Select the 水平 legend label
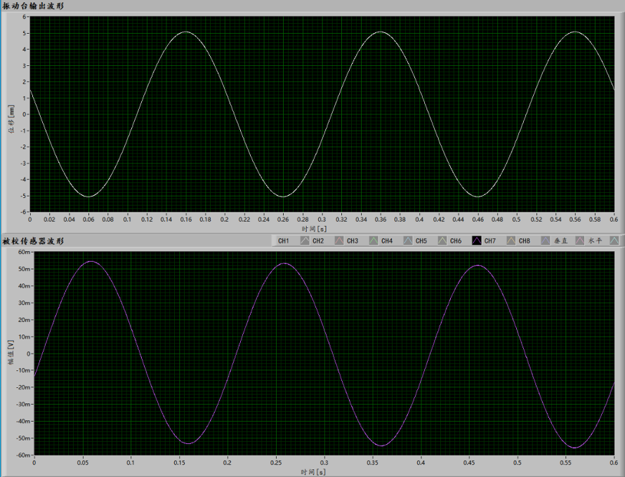This screenshot has width=625, height=477. tap(595, 241)
